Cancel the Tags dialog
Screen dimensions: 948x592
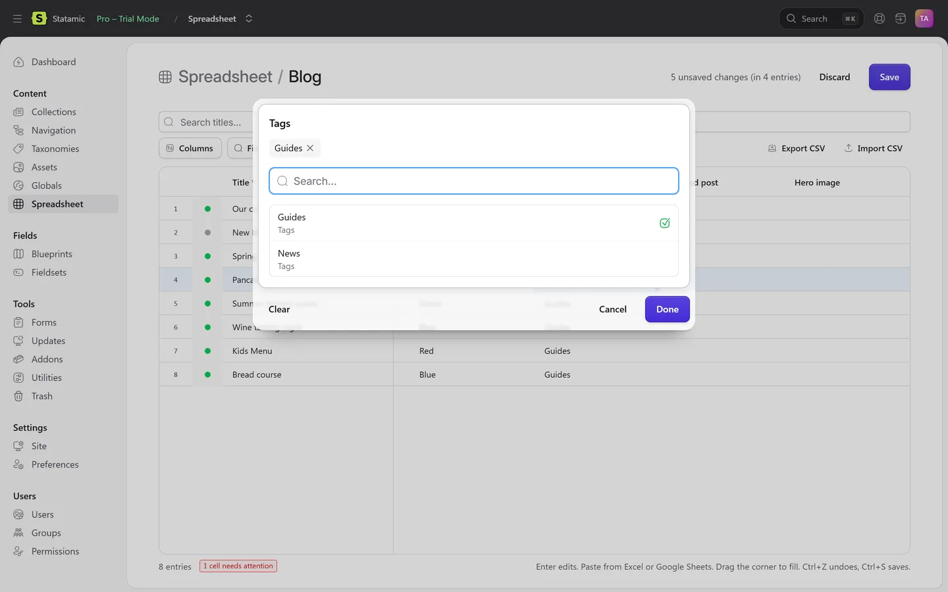pyautogui.click(x=613, y=309)
